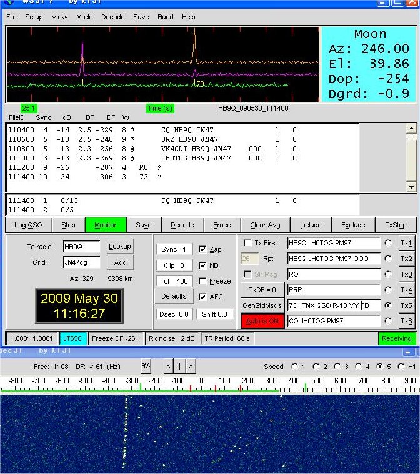Click the Dsec 0.0 control
Viewport: 420px width, 474px height.
tap(174, 314)
